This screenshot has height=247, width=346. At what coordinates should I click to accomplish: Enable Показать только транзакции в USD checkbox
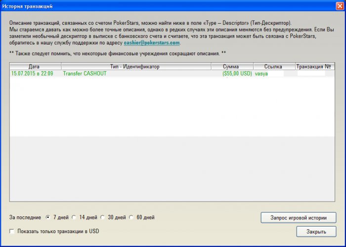[12, 231]
